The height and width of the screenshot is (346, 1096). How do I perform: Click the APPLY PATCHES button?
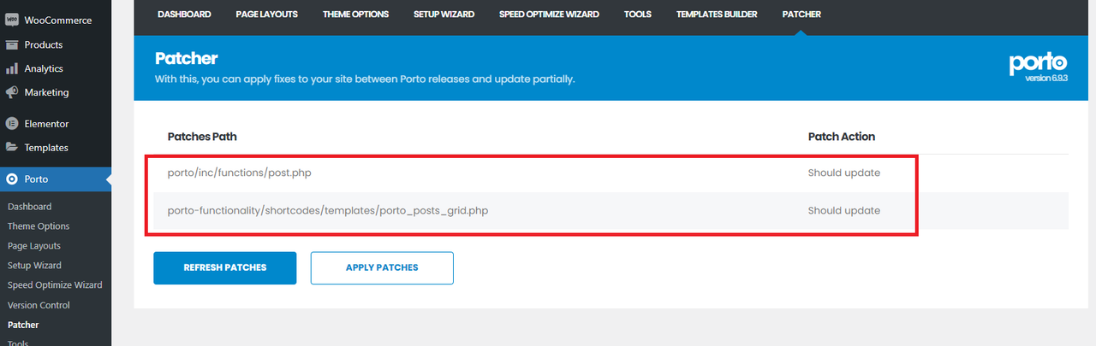382,267
